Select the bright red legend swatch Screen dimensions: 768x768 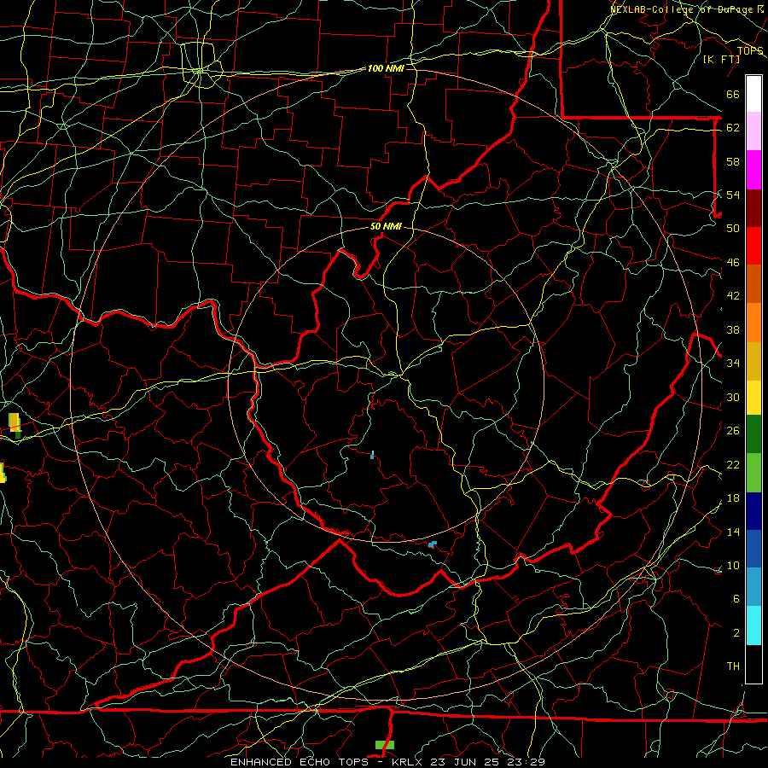[753, 246]
